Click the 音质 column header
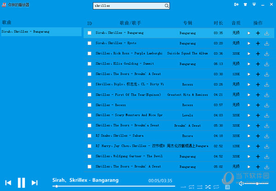This screenshot has height=191, width=276. (x=236, y=23)
